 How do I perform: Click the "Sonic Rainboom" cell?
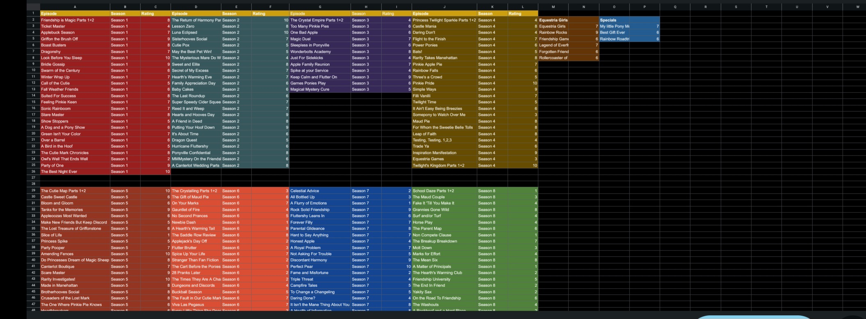pos(75,109)
